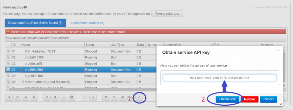Click the Status column header

tap(97, 45)
